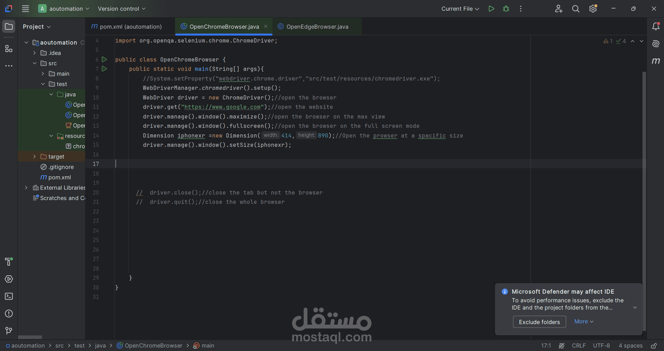Open the Notifications bell
The width and height of the screenshot is (664, 351).
[656, 26]
